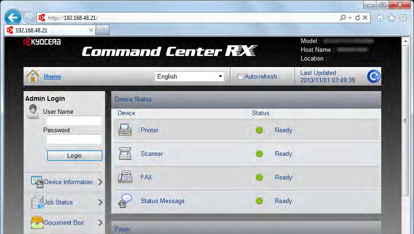The width and height of the screenshot is (414, 234).
Task: Select the 192.168.48.21 browser tab
Action: (50, 30)
